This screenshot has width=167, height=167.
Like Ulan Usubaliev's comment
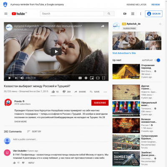14,163
